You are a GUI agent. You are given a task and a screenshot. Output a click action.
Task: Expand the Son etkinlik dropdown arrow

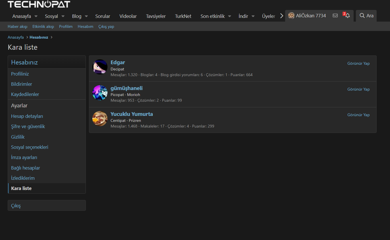[230, 16]
